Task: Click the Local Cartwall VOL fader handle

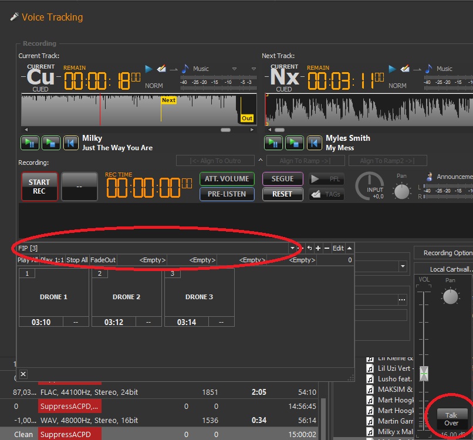Action: 424,374
